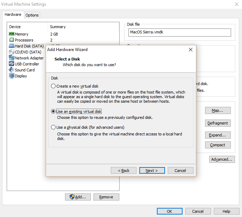Click the Map... disk utility button

[x=218, y=110]
